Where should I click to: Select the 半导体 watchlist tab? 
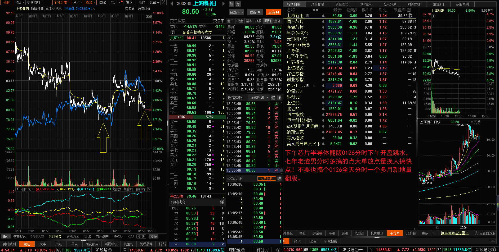[x=395, y=233]
